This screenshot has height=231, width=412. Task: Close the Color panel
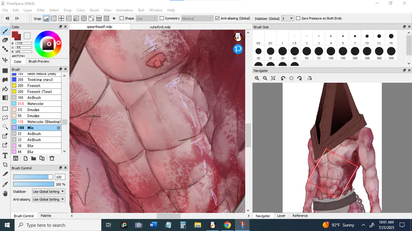coord(65,27)
